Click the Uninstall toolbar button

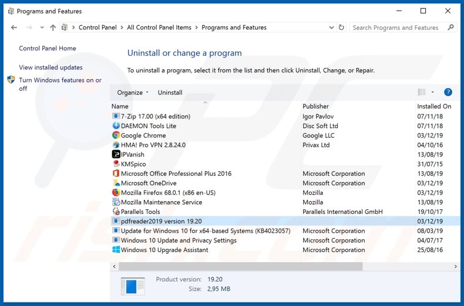pos(170,93)
